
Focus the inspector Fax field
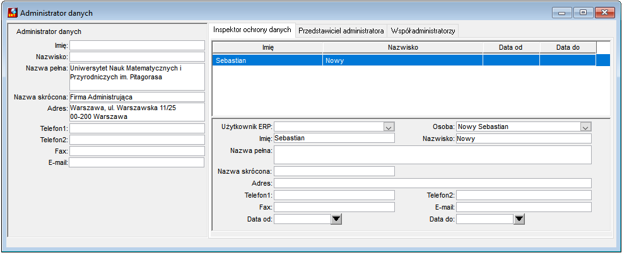click(x=334, y=207)
